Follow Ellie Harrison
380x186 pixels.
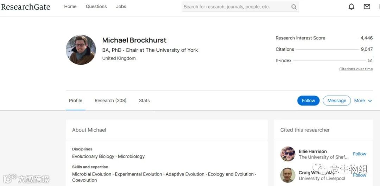(x=360, y=154)
